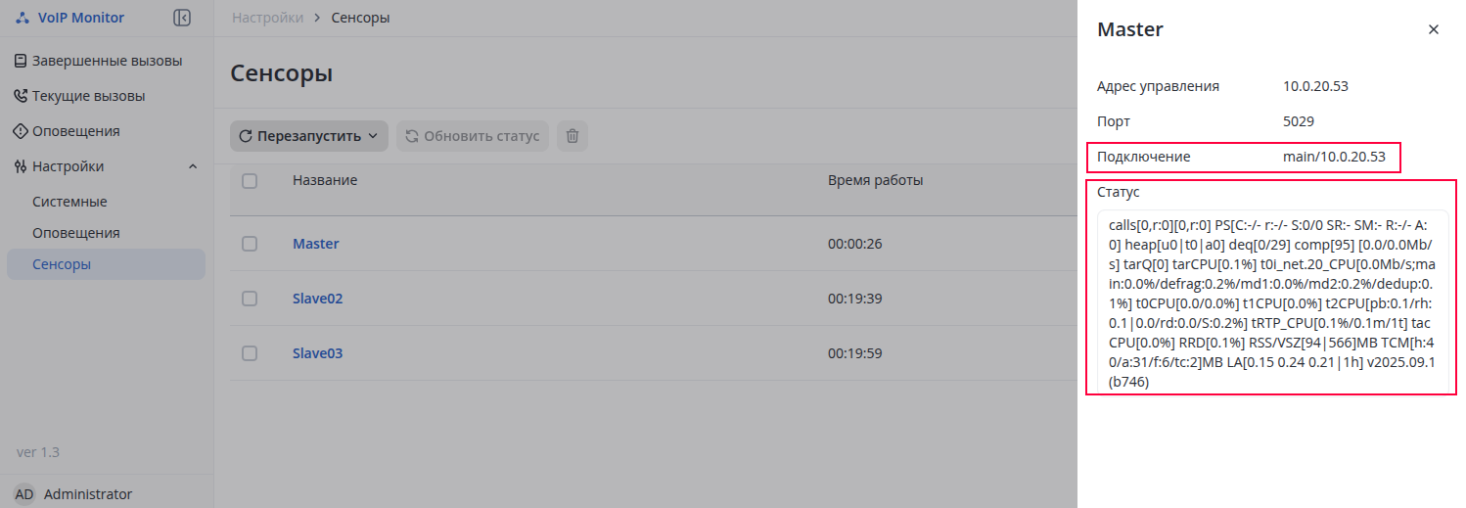
Task: Click the VoIP Monitor logo icon
Action: 23,18
